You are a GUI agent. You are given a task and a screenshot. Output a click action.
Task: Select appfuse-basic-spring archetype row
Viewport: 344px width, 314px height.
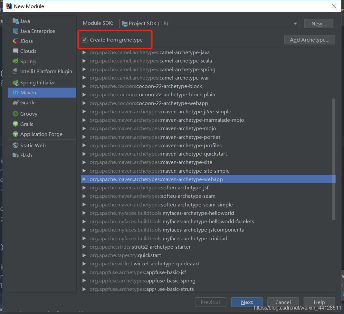click(x=208, y=281)
